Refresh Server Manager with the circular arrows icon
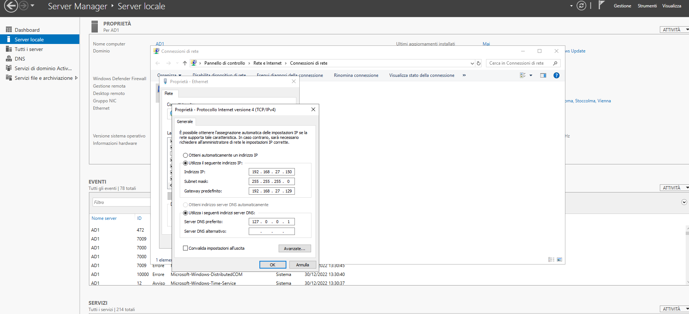689x314 pixels. pyautogui.click(x=581, y=6)
